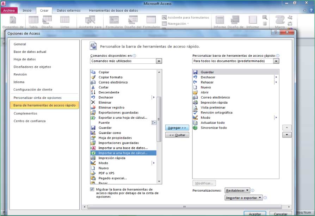315x216 pixels.
Task: Open the Comandos disponibles en dropdown
Action: click(x=159, y=61)
